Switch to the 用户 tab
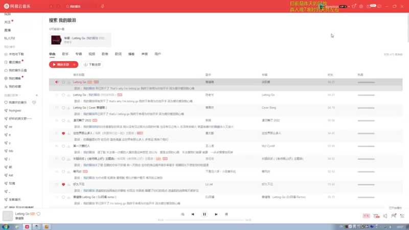The image size is (409, 230). pyautogui.click(x=158, y=54)
